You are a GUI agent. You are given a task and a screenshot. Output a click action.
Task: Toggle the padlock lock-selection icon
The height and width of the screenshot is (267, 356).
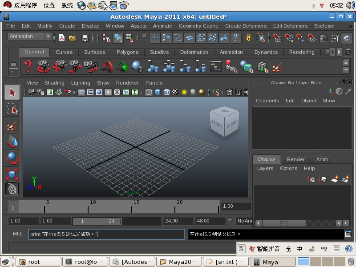tap(249, 38)
